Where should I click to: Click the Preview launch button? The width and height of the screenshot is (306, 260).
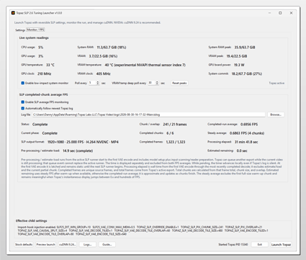click(45, 244)
